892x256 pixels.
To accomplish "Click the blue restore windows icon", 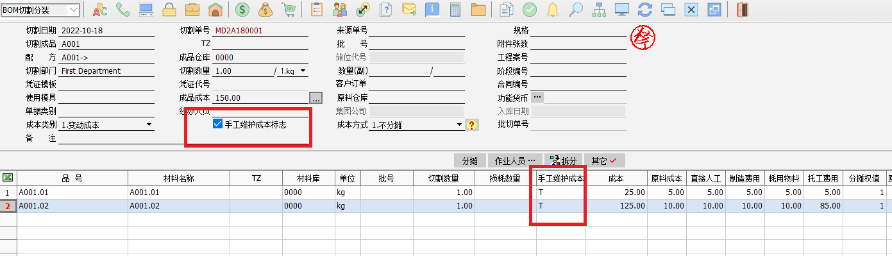I will (x=714, y=10).
